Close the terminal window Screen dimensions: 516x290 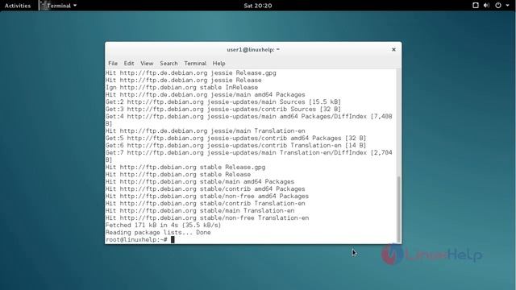pyautogui.click(x=393, y=50)
